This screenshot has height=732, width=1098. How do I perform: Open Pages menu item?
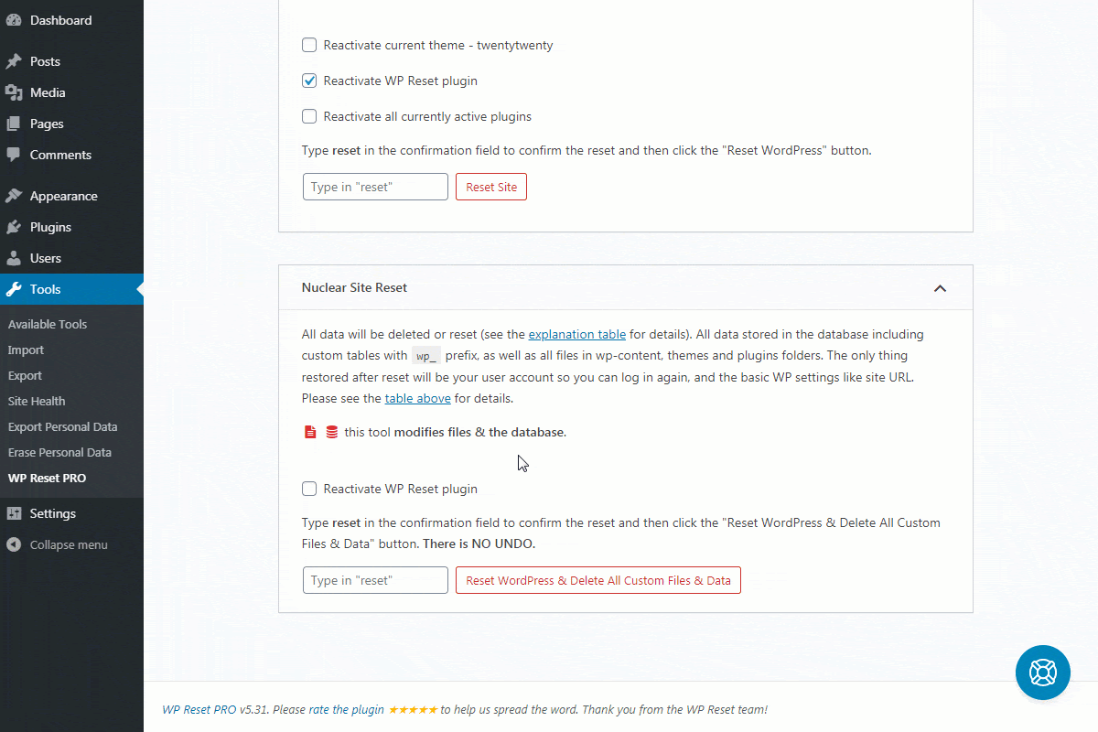click(71, 124)
